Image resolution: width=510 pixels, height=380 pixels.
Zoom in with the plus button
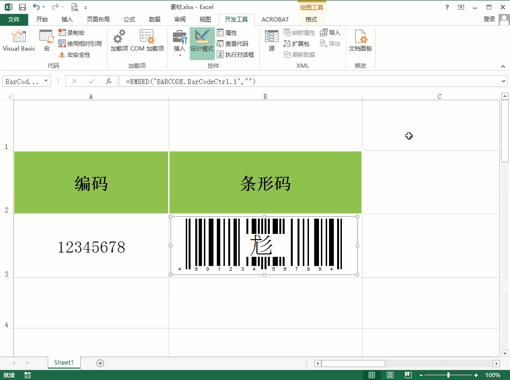coord(476,375)
